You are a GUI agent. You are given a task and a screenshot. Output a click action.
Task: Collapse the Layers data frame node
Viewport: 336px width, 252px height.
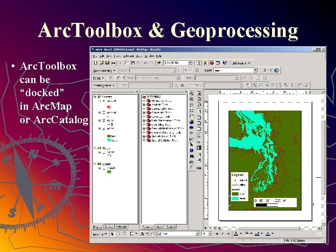point(95,97)
